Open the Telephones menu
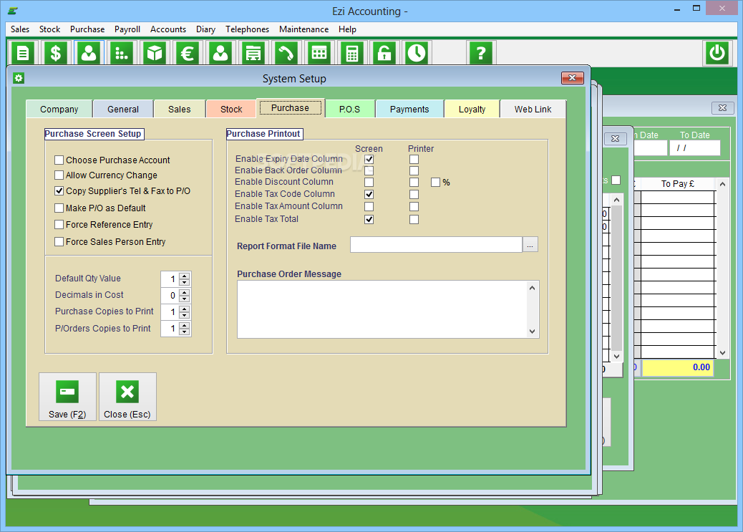The image size is (743, 532). (x=248, y=29)
